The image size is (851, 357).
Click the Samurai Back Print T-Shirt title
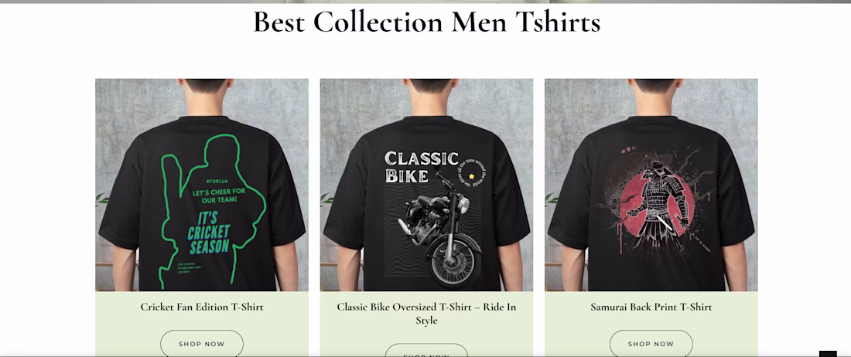coord(651,307)
